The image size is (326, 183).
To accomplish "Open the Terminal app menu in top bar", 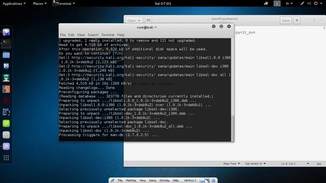I will (64, 4).
